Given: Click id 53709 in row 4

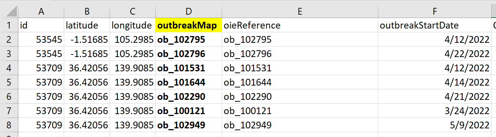Looking at the screenshot, I should tap(41, 68).
